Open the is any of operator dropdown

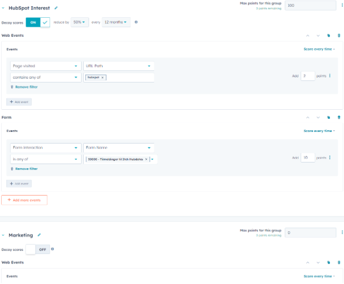click(x=45, y=159)
